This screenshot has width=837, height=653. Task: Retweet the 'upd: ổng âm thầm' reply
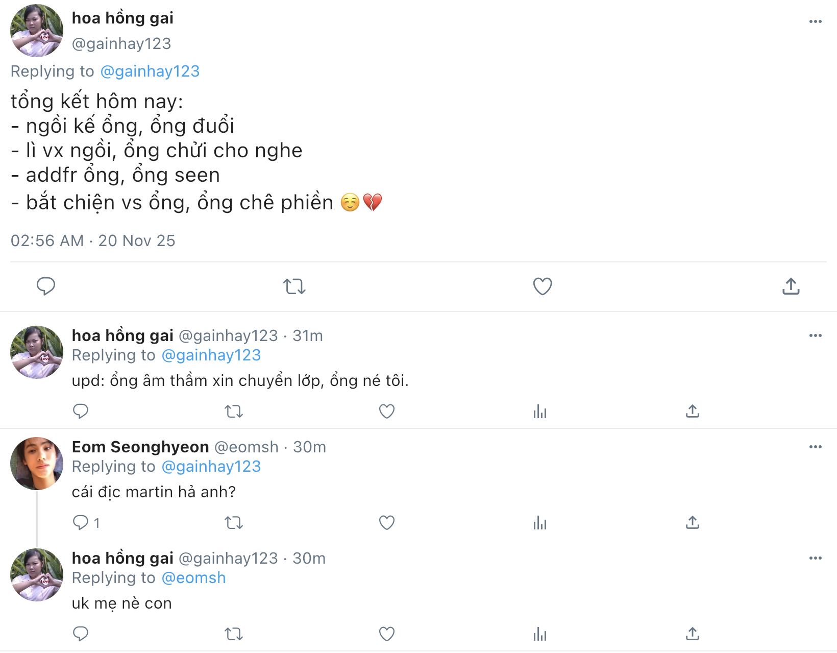[234, 411]
